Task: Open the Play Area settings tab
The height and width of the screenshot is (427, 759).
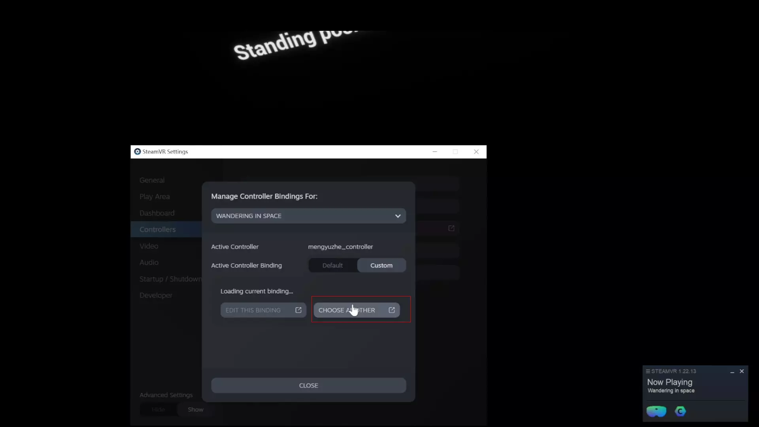Action: (155, 196)
